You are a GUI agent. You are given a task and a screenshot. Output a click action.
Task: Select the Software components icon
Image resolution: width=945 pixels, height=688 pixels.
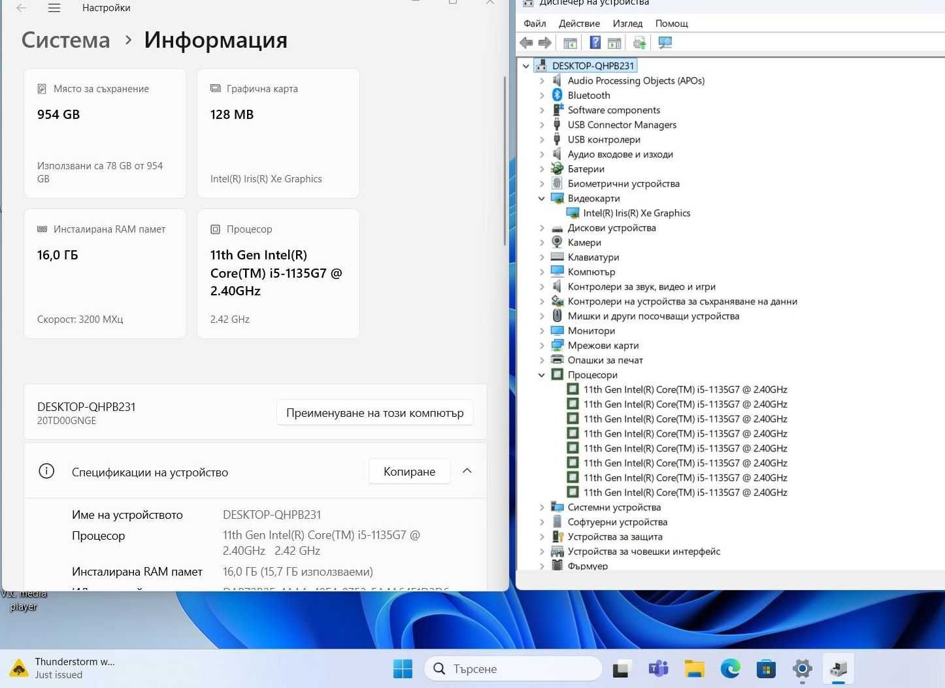[x=557, y=110]
